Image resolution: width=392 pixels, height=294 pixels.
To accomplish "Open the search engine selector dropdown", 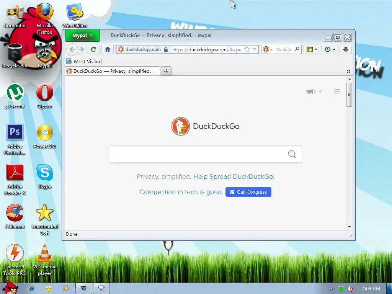I will click(268, 49).
